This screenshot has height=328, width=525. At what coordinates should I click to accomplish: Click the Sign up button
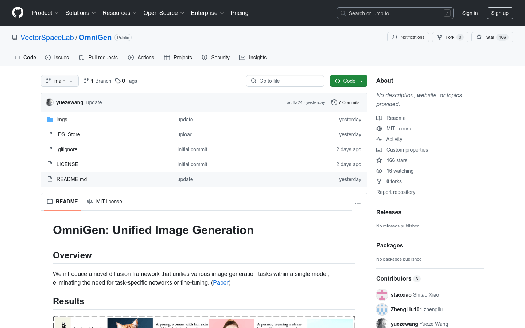pyautogui.click(x=500, y=13)
